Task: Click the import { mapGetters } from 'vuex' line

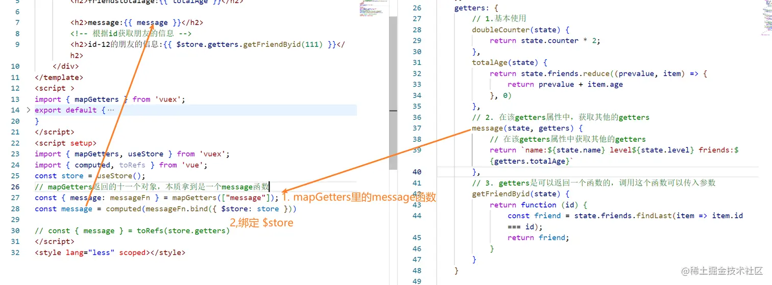Action: pyautogui.click(x=110, y=99)
